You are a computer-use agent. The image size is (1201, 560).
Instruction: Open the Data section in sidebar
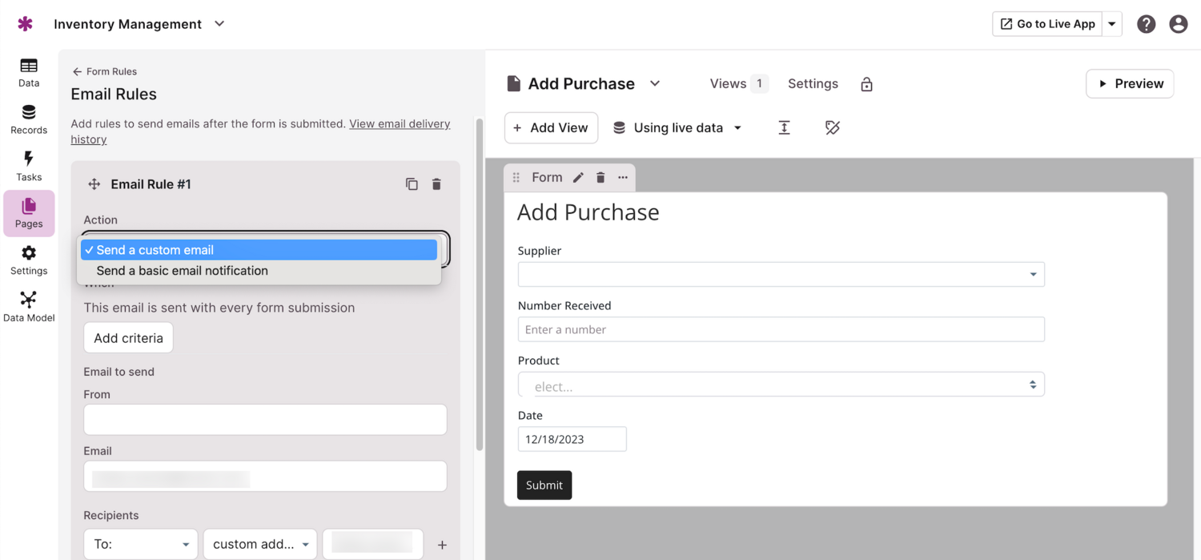(x=29, y=72)
